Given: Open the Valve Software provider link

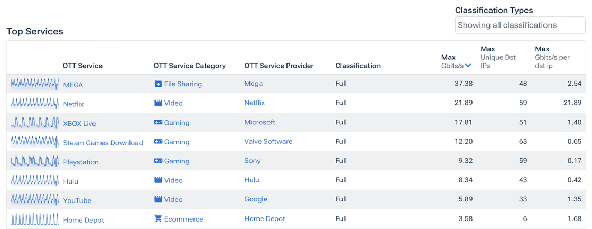Looking at the screenshot, I should point(269,141).
